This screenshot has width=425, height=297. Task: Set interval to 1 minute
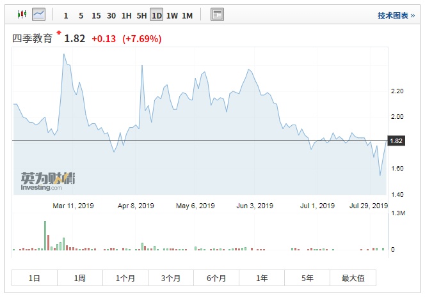click(66, 15)
